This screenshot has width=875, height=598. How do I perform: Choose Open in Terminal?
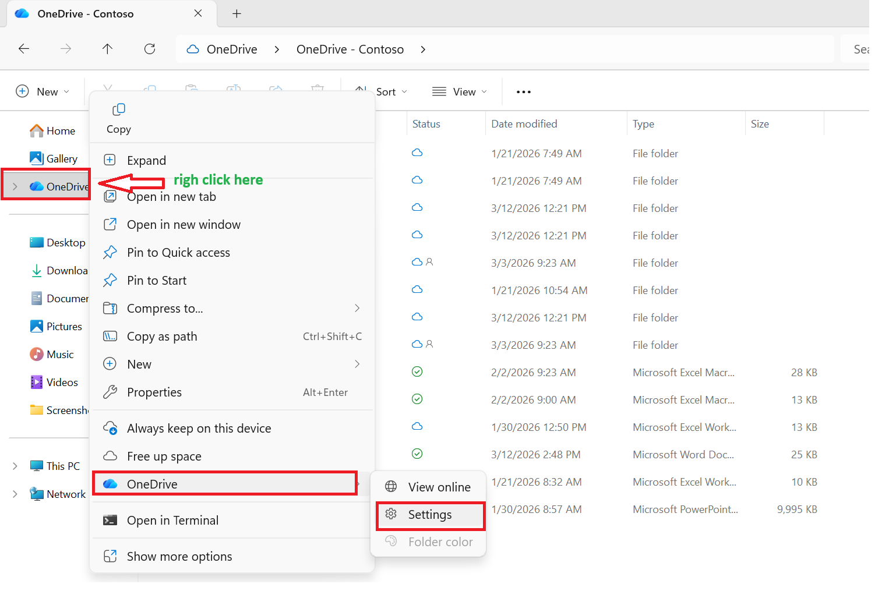tap(232, 521)
